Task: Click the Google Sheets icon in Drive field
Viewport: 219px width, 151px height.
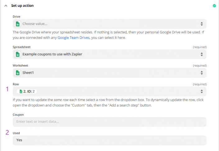Action: click(x=18, y=24)
